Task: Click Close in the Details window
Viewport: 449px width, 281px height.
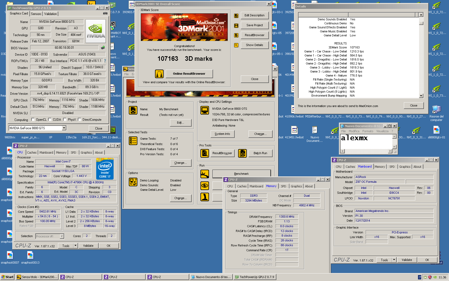Action: (x=414, y=105)
